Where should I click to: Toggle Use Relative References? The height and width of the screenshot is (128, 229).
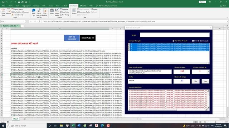(20, 12)
